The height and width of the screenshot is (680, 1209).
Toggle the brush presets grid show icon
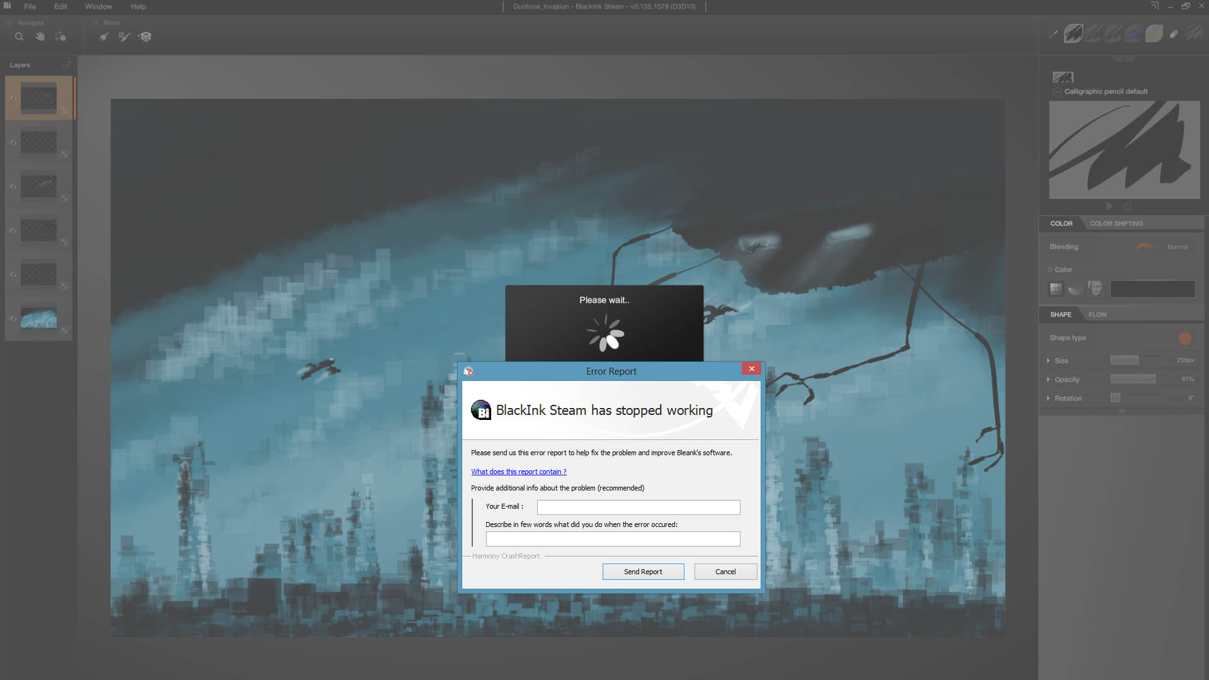tap(125, 37)
